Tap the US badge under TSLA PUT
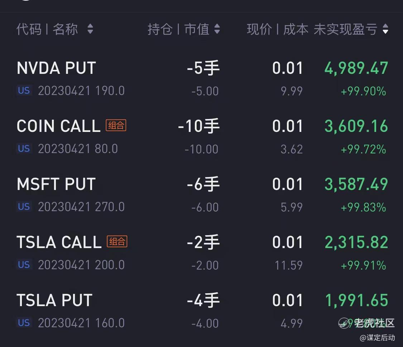This screenshot has height=347, width=403. click(x=24, y=323)
